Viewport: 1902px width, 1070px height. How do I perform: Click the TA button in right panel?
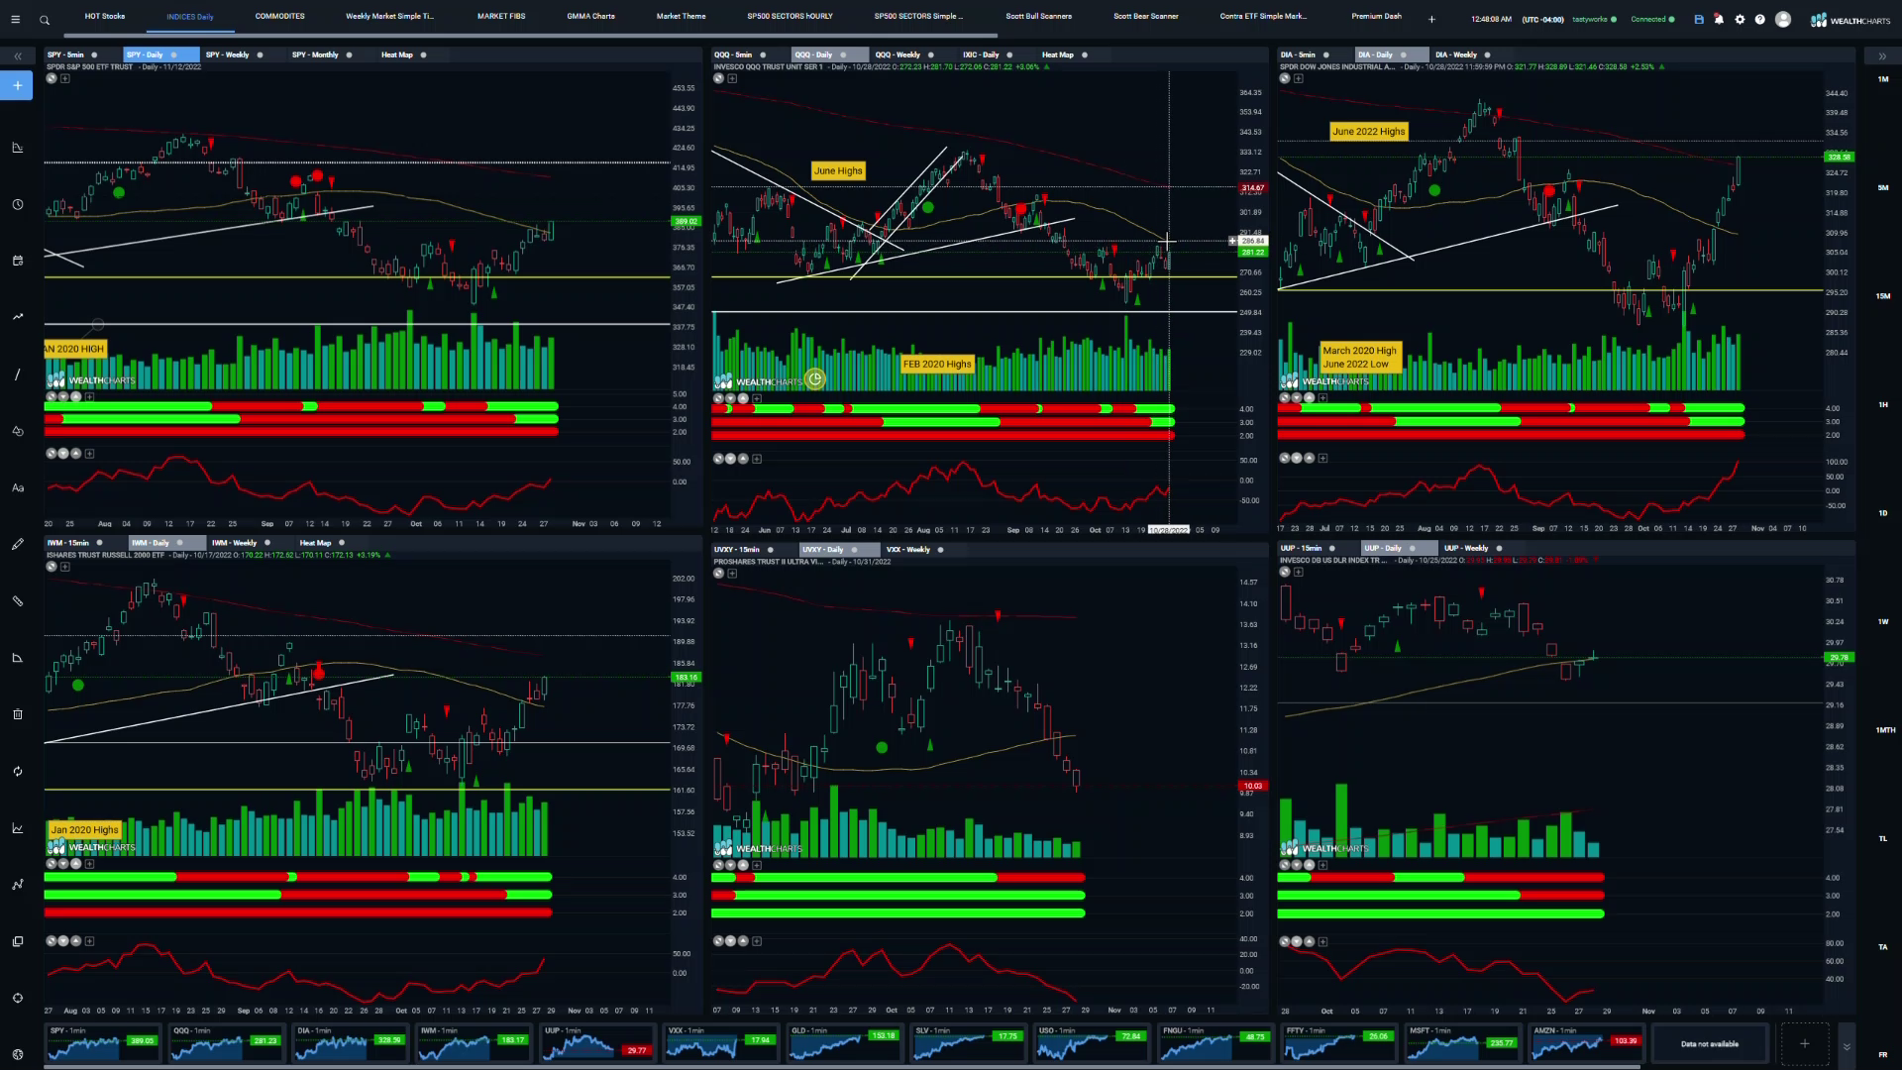pyautogui.click(x=1882, y=947)
